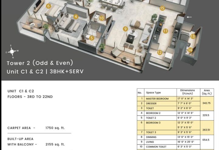The image size is (219, 150).
Task: Click the 13' 6" X 15' 0" dimension
Action: coord(185,137)
